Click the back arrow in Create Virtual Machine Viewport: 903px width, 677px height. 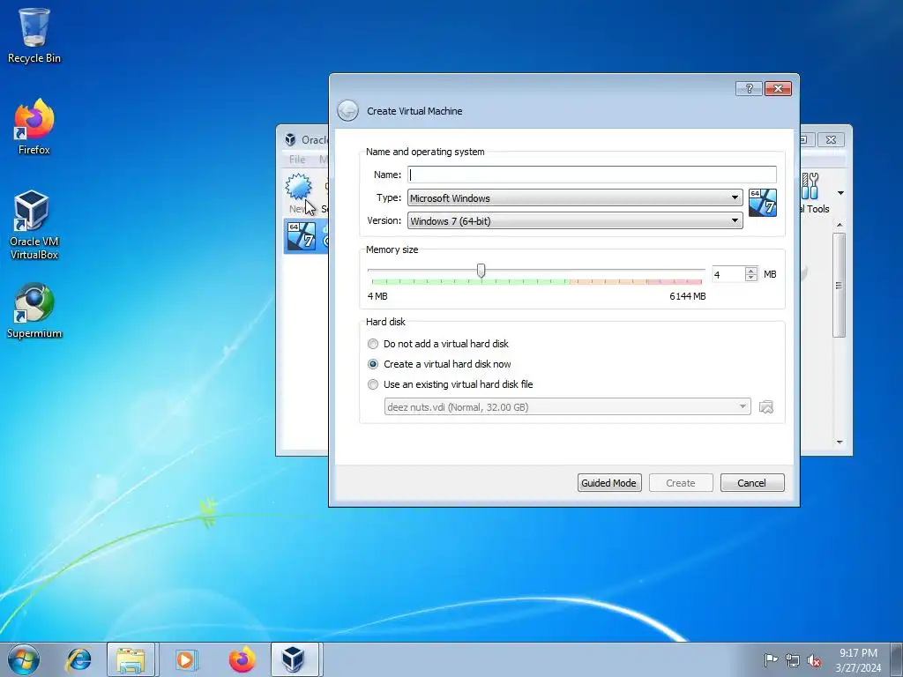(x=347, y=110)
